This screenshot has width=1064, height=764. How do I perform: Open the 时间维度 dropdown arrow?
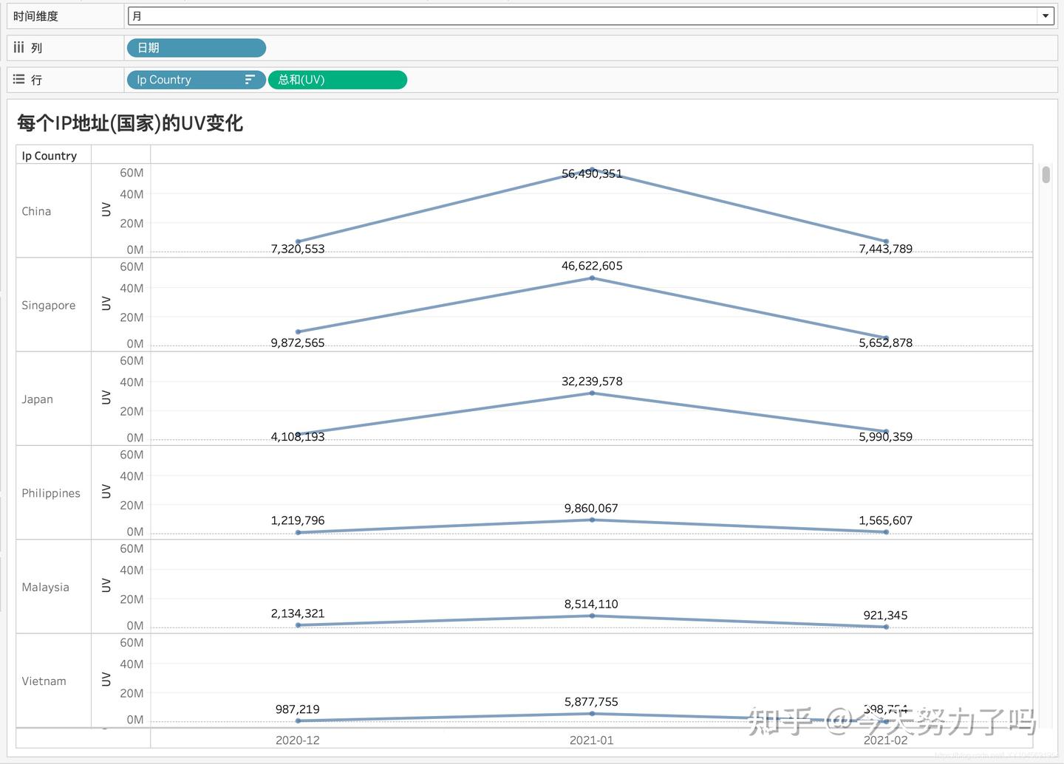(1046, 16)
